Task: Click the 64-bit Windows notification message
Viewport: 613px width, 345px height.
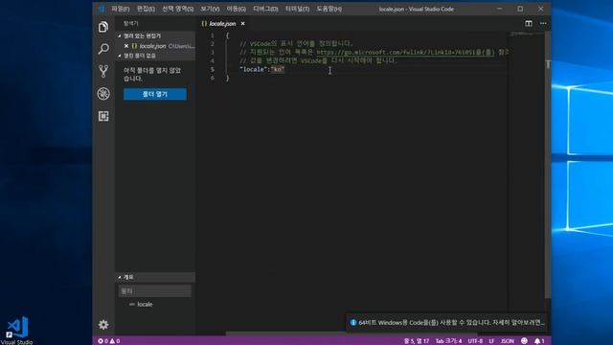Action: coord(451,323)
